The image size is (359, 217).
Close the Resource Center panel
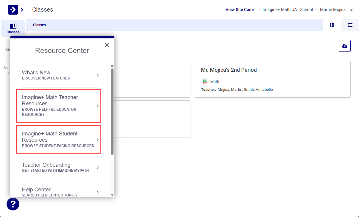click(x=107, y=45)
